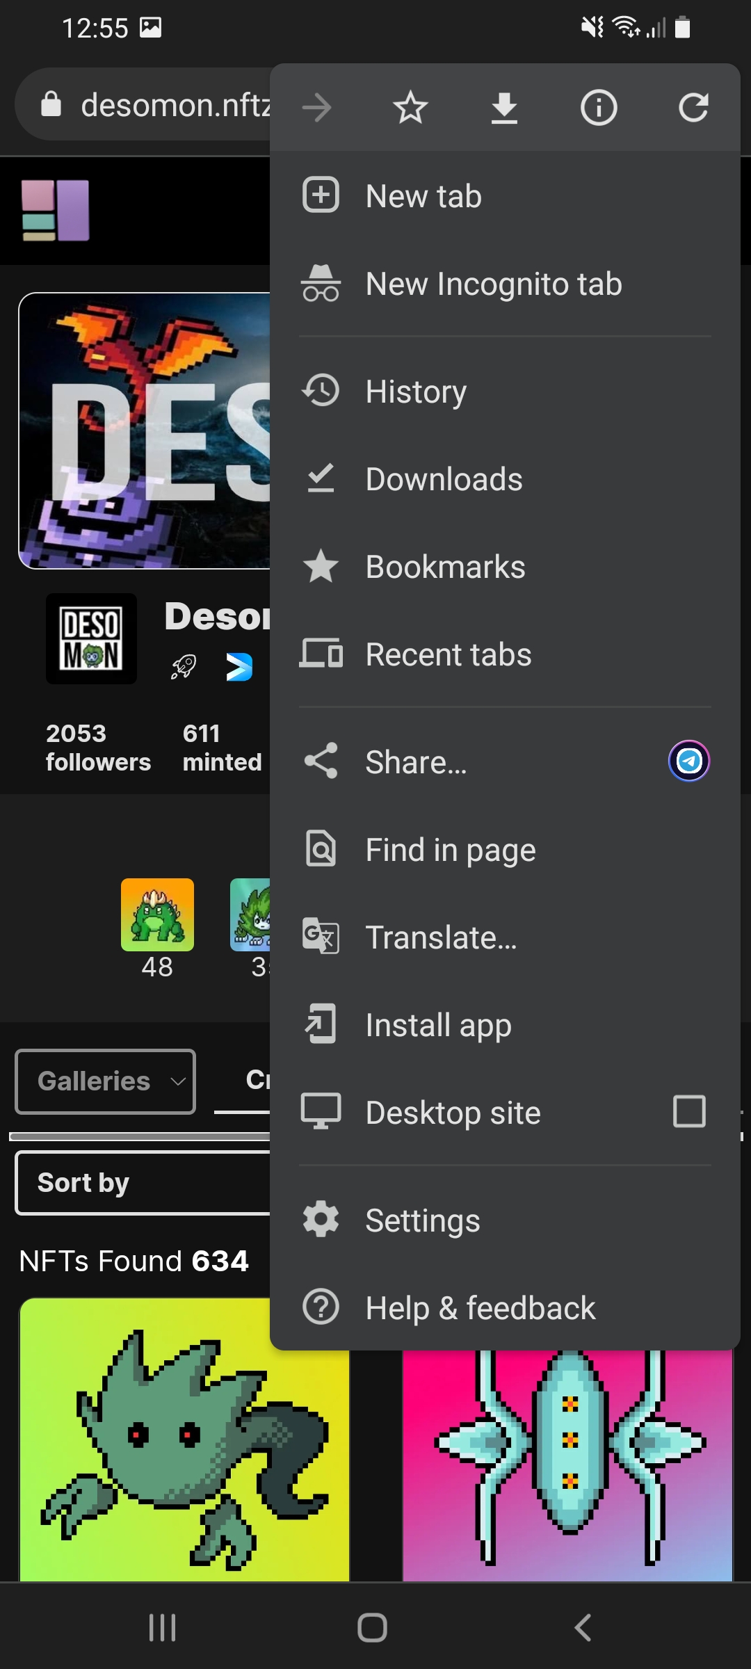Image resolution: width=751 pixels, height=1669 pixels.
Task: Tap the green frog thumbnail labeled 48
Action: [157, 915]
